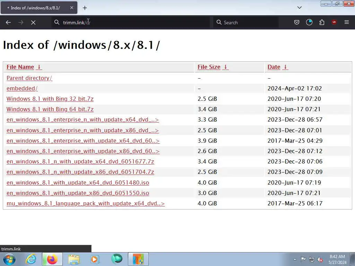Image resolution: width=355 pixels, height=266 pixels.
Task: Click the 2.6 GiB file size cell
Action: click(x=207, y=151)
